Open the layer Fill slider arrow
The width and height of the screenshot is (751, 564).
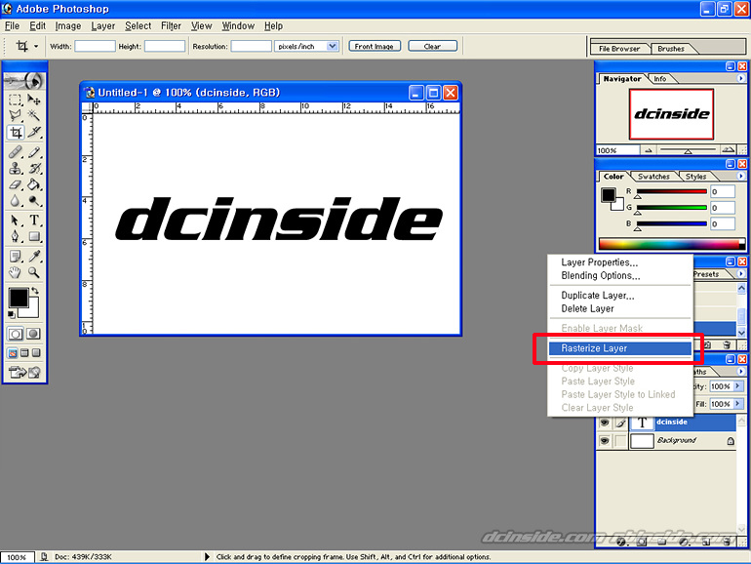point(737,403)
